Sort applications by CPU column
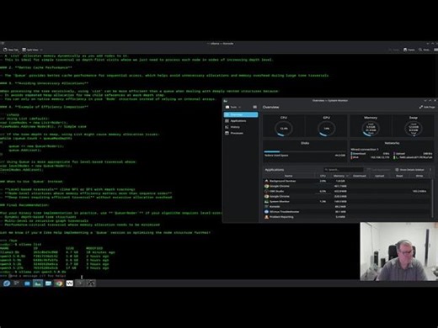Viewport: 438px width, 328px height. pos(323,176)
